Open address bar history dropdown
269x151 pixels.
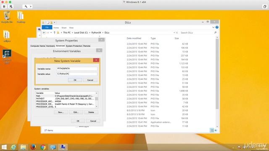point(174,33)
